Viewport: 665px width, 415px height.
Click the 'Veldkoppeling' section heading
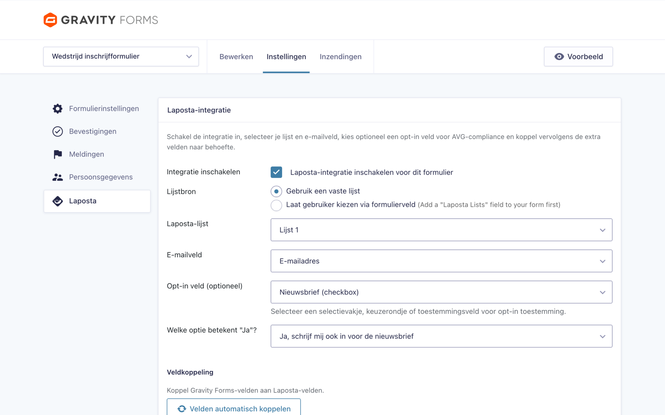(190, 372)
